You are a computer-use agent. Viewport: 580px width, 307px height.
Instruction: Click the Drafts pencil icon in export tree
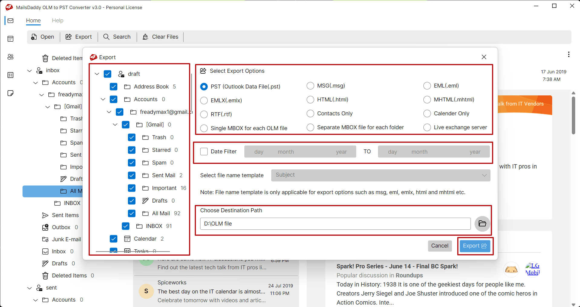(145, 201)
